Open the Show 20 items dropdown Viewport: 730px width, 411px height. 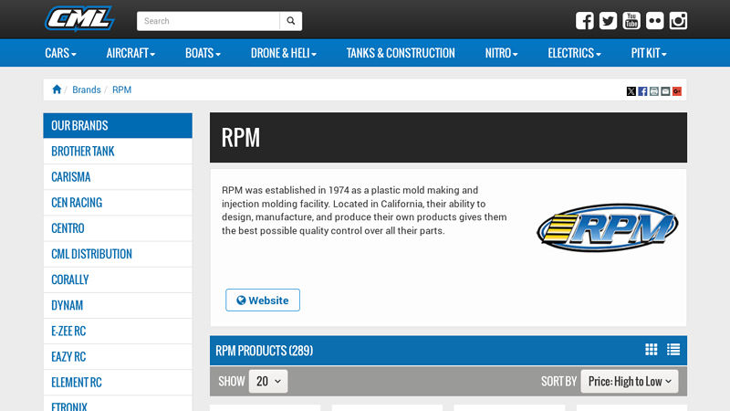pos(268,381)
